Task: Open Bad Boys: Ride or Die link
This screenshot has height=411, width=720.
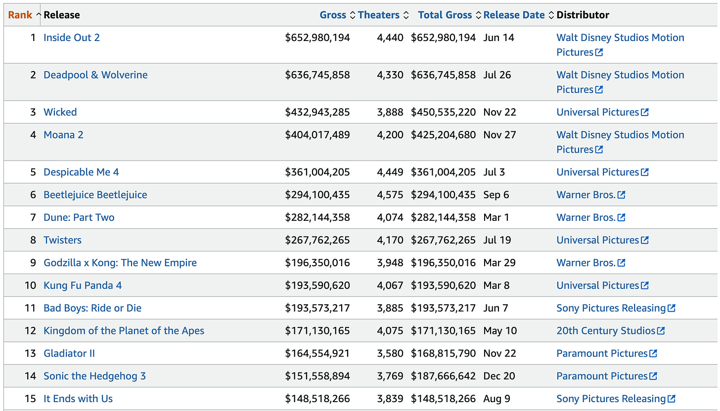Action: pos(92,308)
